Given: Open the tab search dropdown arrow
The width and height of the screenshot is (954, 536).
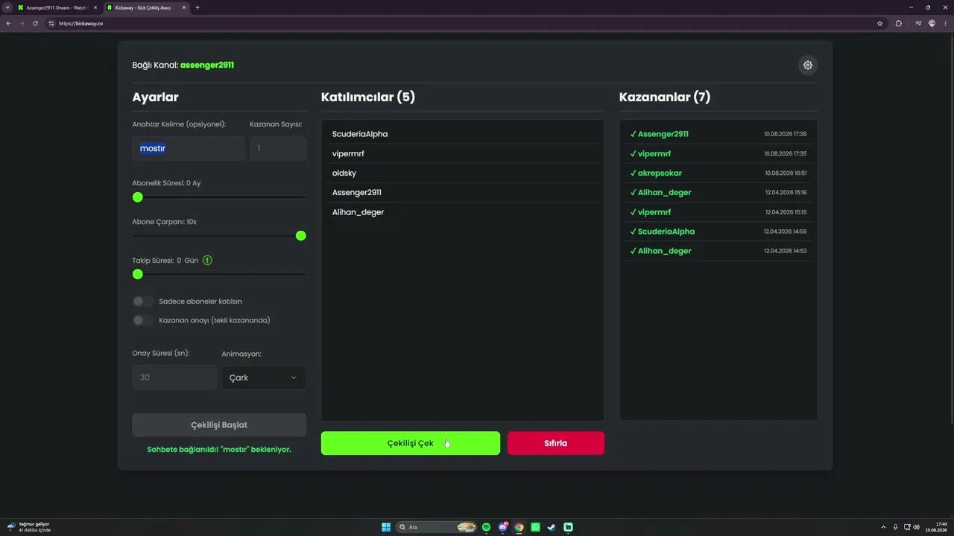Looking at the screenshot, I should click(x=7, y=7).
